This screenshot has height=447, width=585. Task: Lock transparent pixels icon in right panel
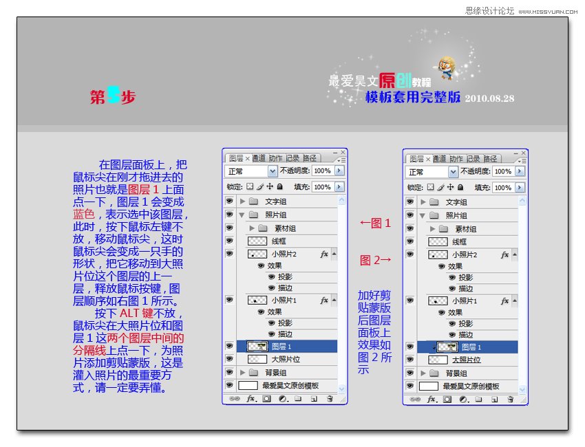431,187
